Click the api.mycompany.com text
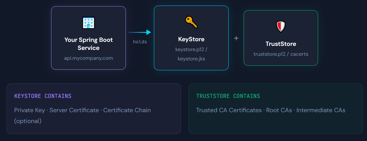The image size is (367, 141). (88, 58)
